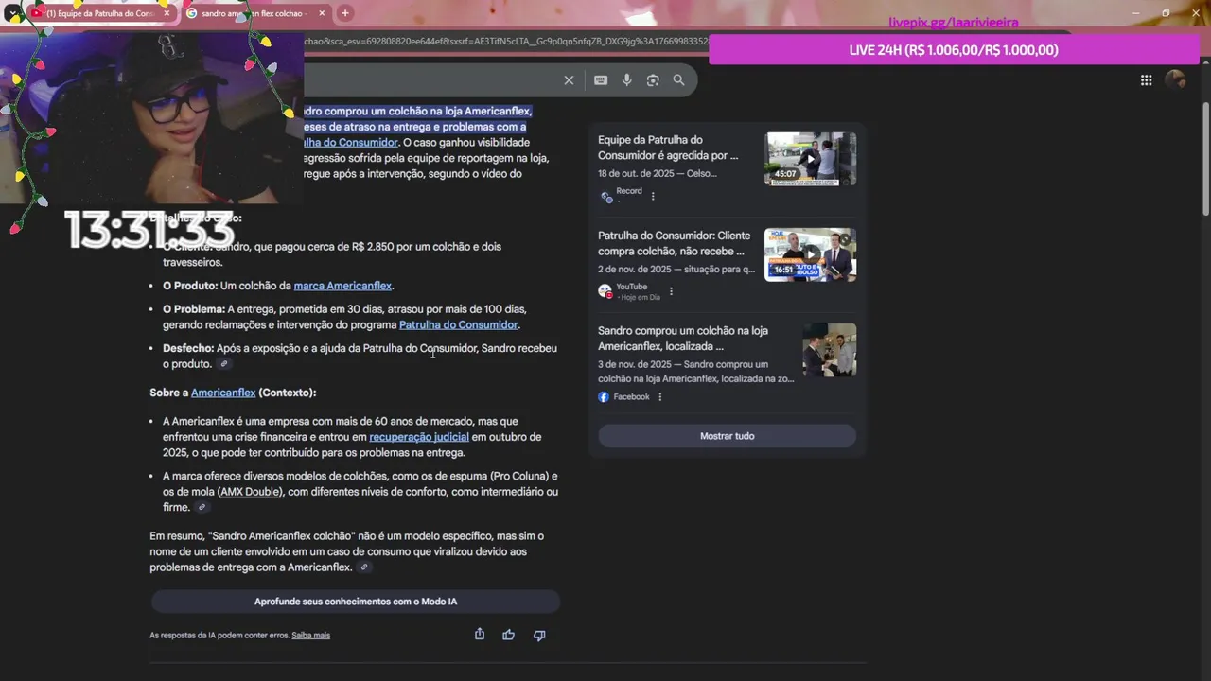Open search by image lens icon
Viewport: 1211px width, 681px height.
point(653,80)
